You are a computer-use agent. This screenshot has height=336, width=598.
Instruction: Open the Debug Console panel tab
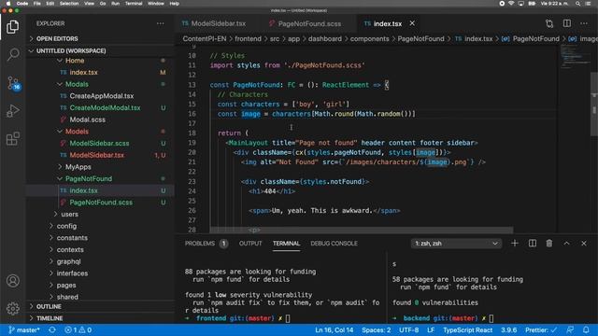tap(335, 244)
